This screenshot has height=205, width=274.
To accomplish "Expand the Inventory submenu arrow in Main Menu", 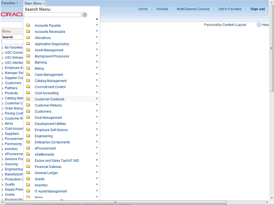I will (97, 184).
